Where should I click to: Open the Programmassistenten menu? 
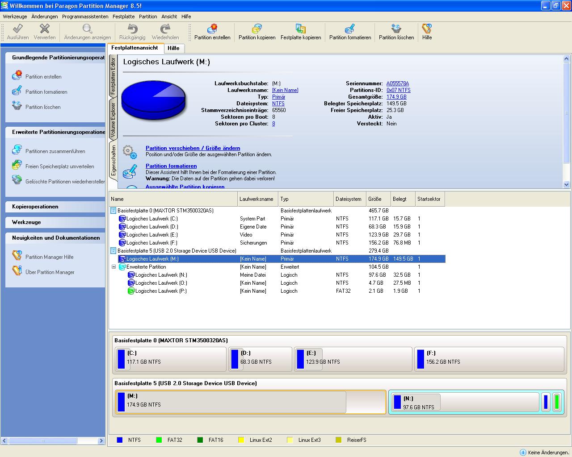click(85, 17)
